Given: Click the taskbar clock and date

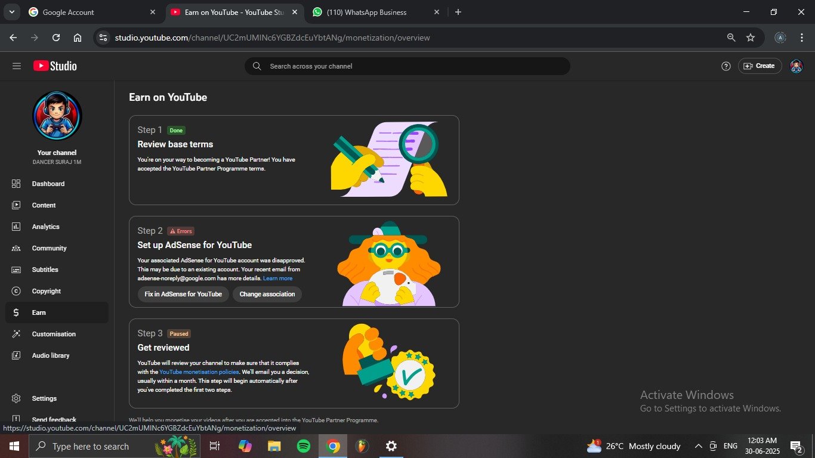Looking at the screenshot, I should [761, 446].
